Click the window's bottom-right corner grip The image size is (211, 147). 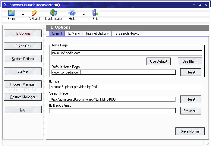pos(206,143)
